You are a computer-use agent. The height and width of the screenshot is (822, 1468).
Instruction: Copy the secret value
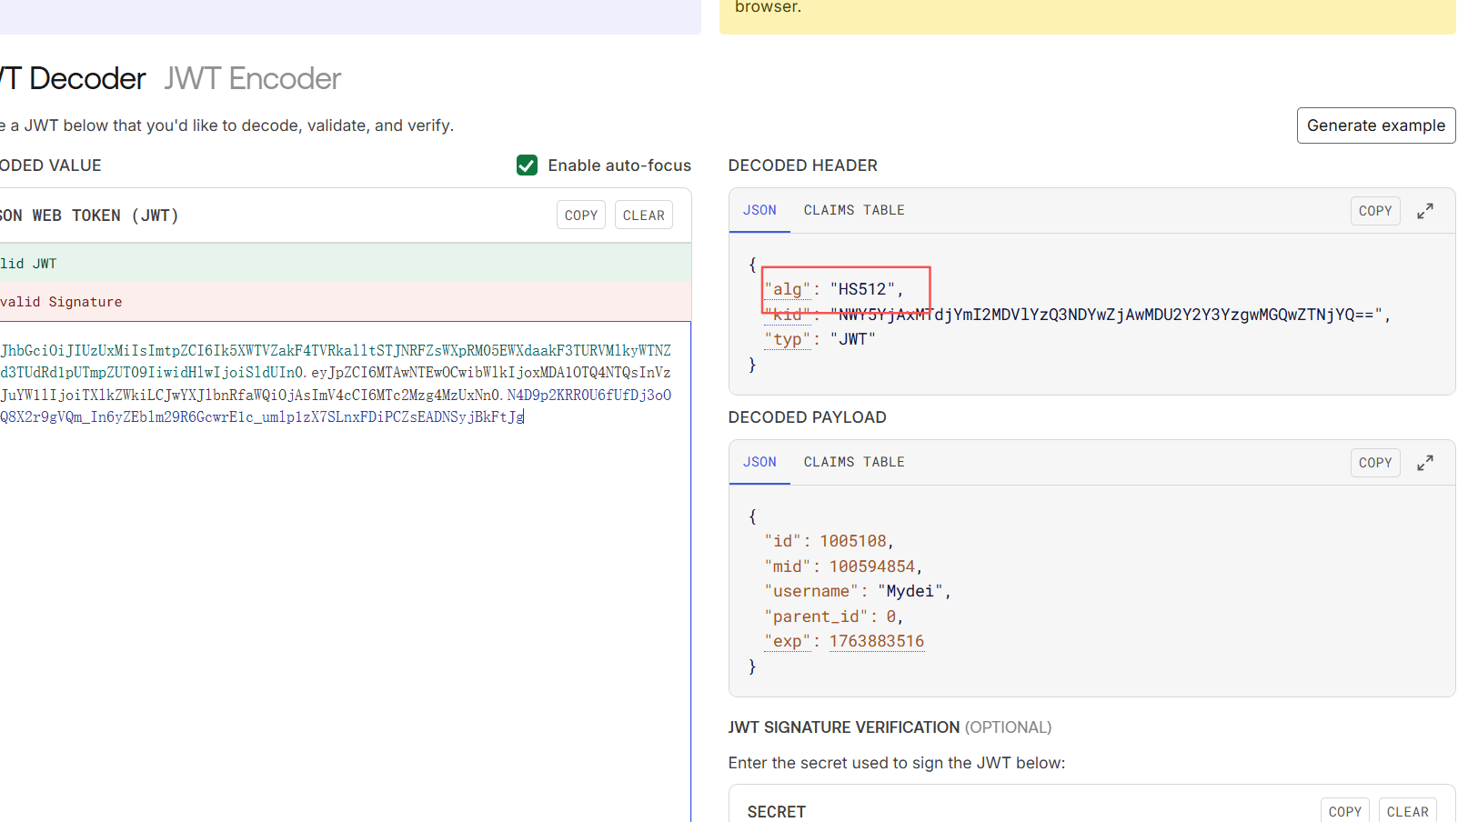click(x=1345, y=811)
